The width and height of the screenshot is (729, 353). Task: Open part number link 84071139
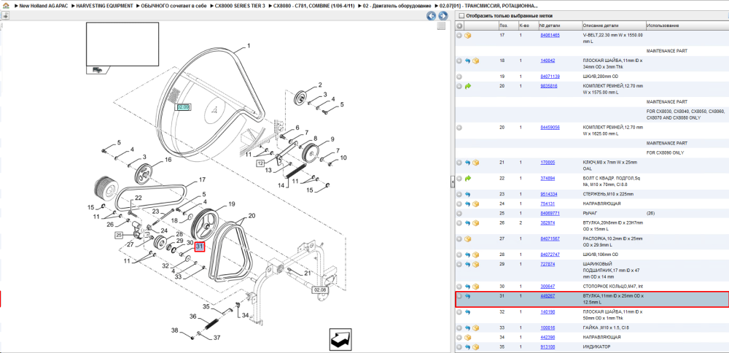[550, 77]
